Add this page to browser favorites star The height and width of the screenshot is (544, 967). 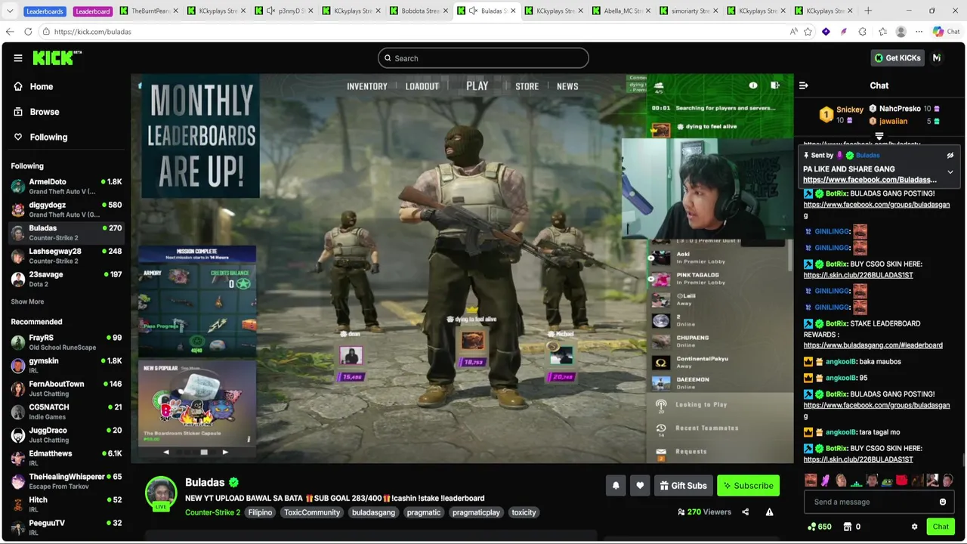tap(808, 32)
